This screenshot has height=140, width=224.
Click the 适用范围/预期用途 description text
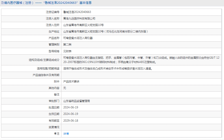[x=108, y=68]
